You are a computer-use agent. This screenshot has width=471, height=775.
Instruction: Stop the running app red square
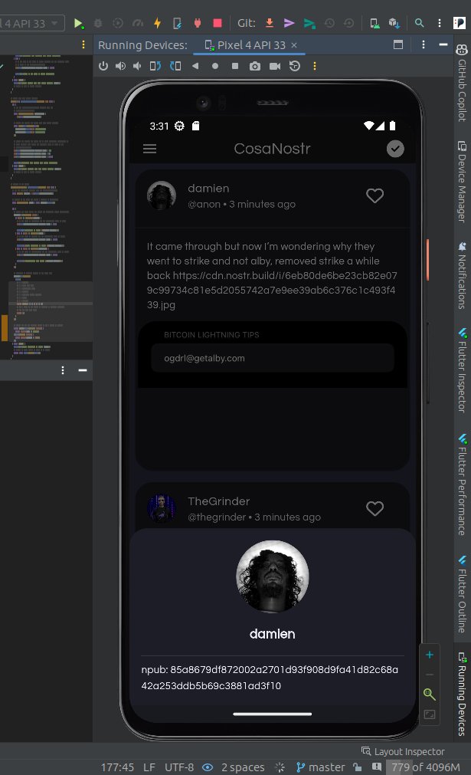pos(218,23)
